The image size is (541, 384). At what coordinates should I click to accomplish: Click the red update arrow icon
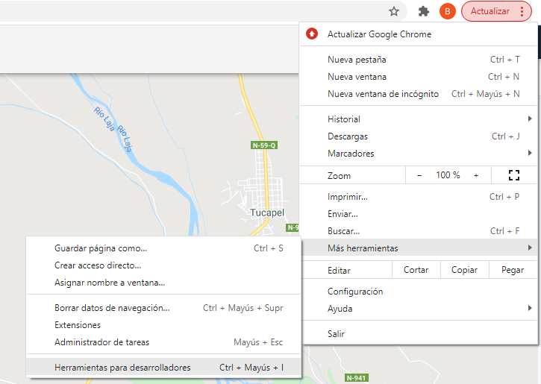point(312,34)
